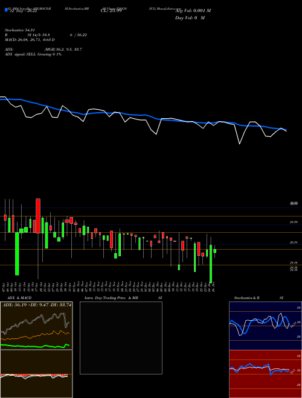Screen dimensions: 302x398
Task: Click the 'Stochastics: 54.31' reading
Action: pyautogui.click(x=19, y=30)
